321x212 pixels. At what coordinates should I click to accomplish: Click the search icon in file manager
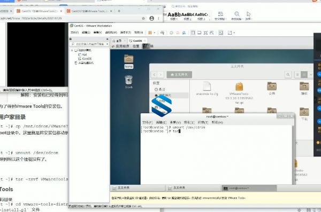[288, 75]
